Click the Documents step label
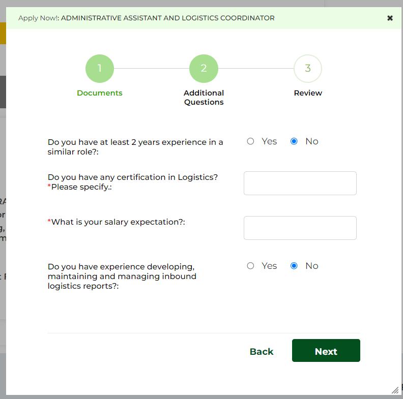Image resolution: width=403 pixels, height=399 pixels. [x=100, y=93]
